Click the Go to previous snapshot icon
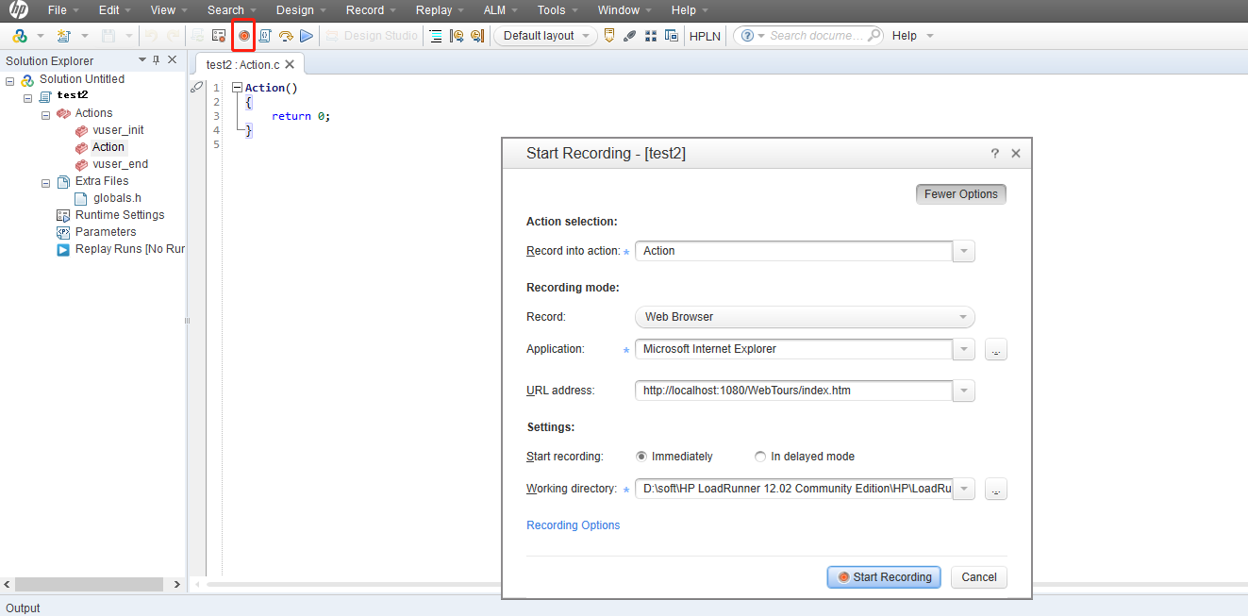 [x=457, y=36]
